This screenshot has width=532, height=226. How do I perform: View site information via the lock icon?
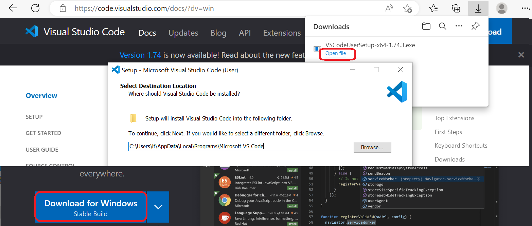(x=63, y=8)
